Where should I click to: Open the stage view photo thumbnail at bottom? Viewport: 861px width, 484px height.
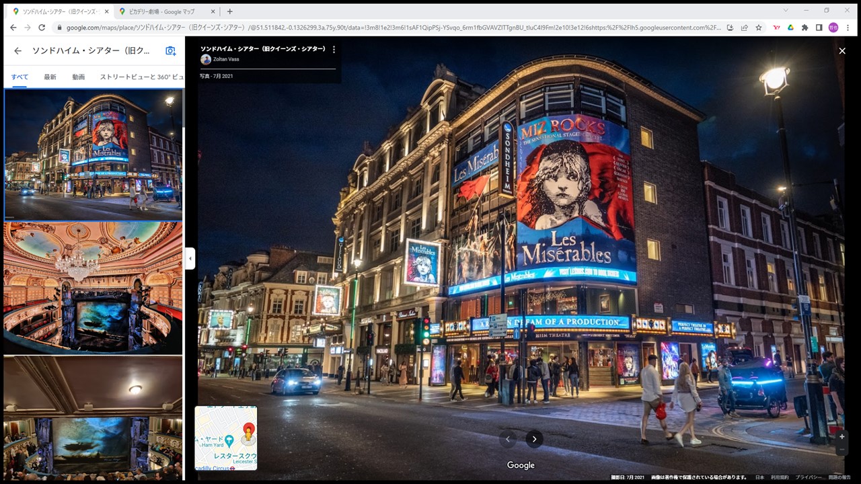[93, 417]
